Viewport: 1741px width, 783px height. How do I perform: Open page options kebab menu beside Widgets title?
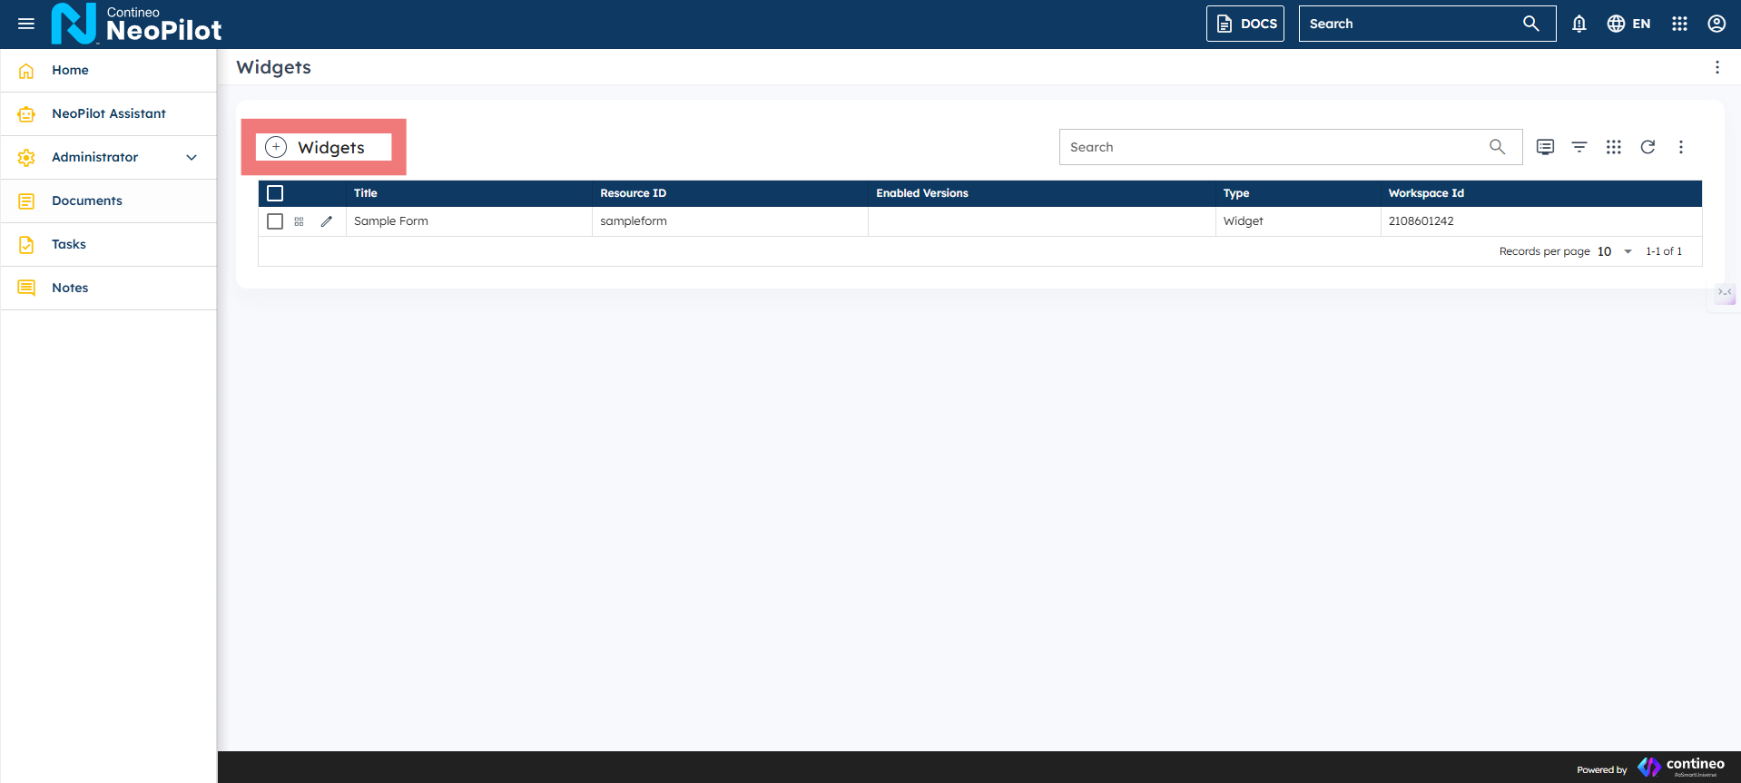pyautogui.click(x=1716, y=67)
